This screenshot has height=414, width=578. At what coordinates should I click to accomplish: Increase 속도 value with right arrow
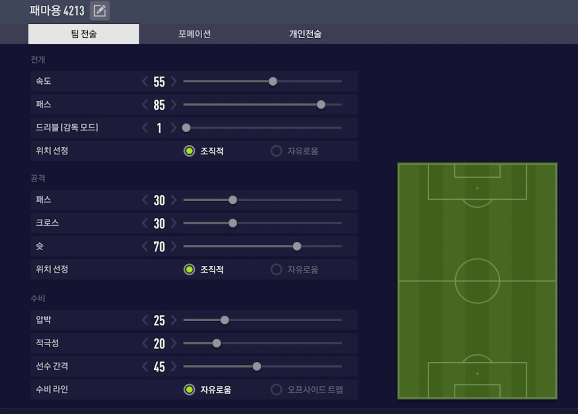174,81
